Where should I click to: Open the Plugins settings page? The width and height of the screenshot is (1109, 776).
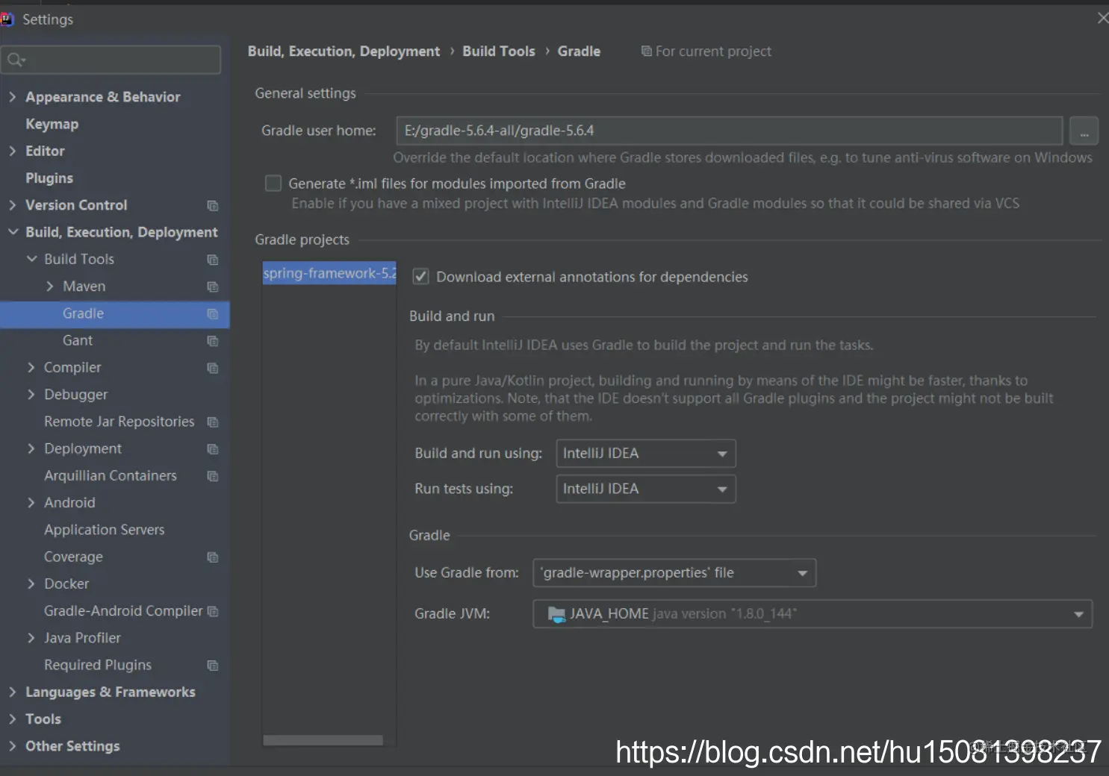click(49, 178)
